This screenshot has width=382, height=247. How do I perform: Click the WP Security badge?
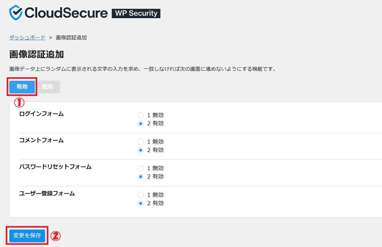[136, 13]
